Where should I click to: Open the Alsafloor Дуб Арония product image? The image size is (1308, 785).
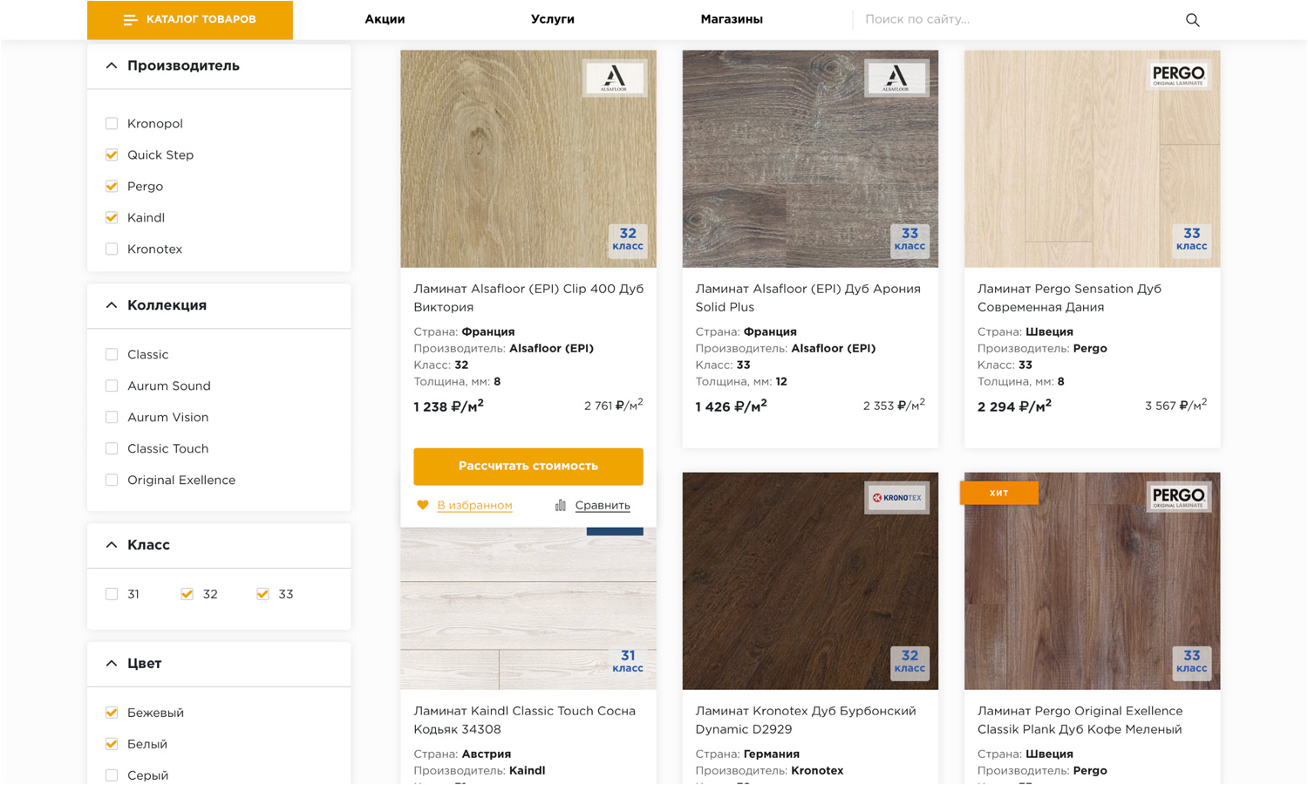click(x=809, y=159)
